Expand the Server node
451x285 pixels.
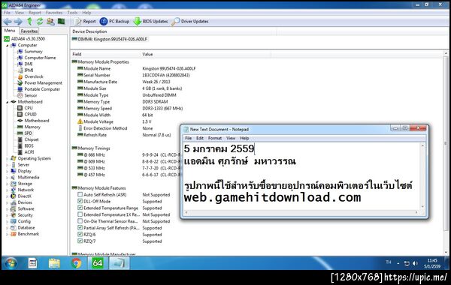(8, 165)
